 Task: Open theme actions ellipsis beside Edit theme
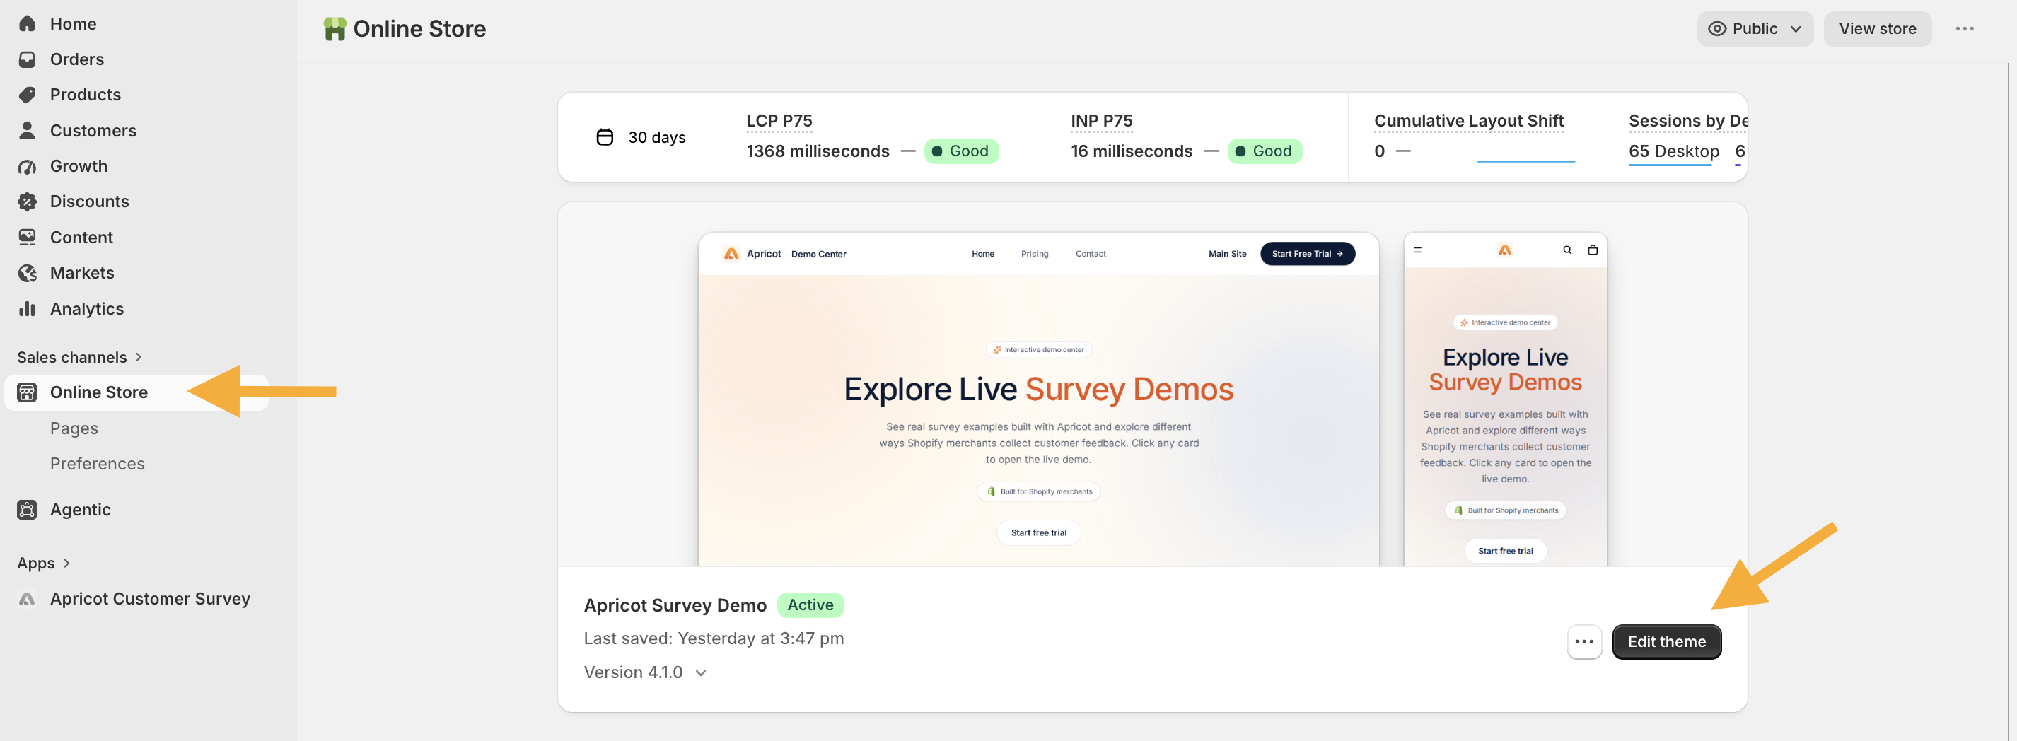(1584, 641)
